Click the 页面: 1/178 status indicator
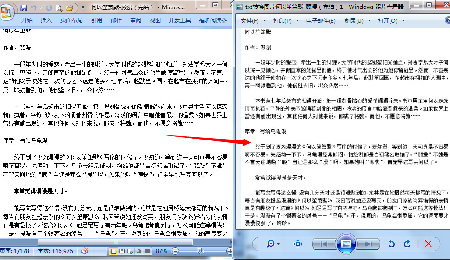Screen dimensions: 450x260 pos(14,251)
